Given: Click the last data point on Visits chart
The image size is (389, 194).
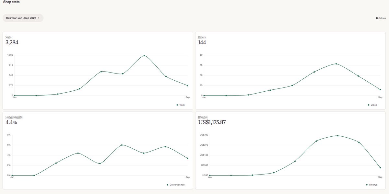Looking at the screenshot, I should pyautogui.click(x=187, y=86).
